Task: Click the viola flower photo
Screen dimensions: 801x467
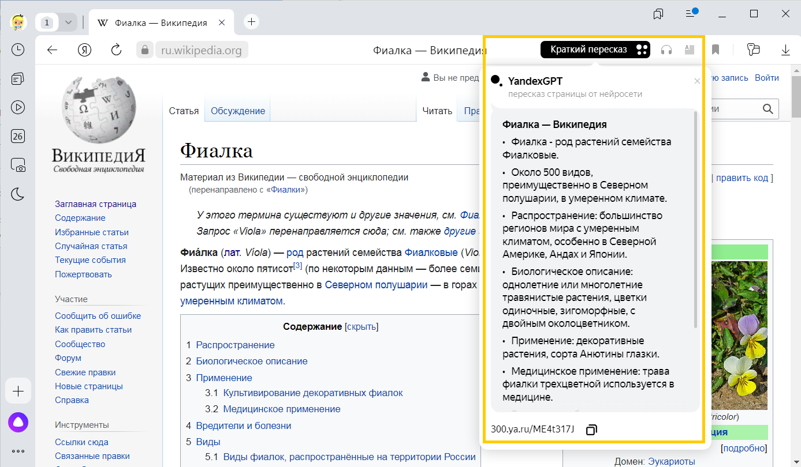Action: click(x=739, y=334)
